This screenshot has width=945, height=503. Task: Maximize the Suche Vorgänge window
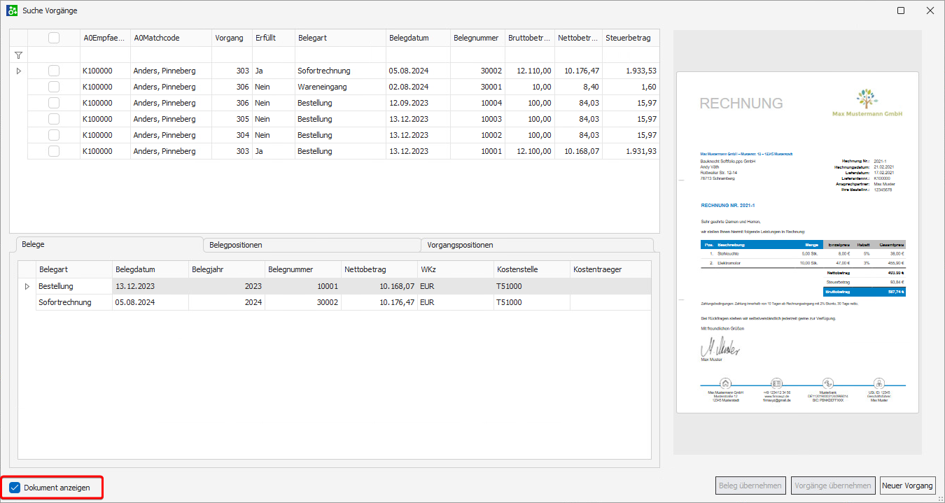900,10
